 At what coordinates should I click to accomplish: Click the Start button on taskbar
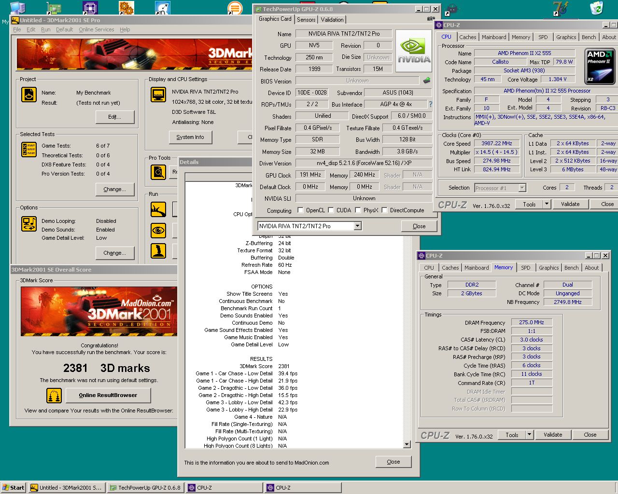(x=13, y=488)
